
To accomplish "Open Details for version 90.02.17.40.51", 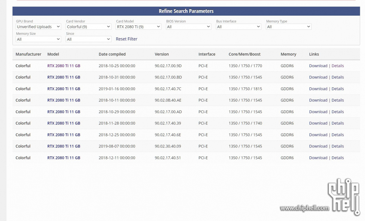I will 337,158.
